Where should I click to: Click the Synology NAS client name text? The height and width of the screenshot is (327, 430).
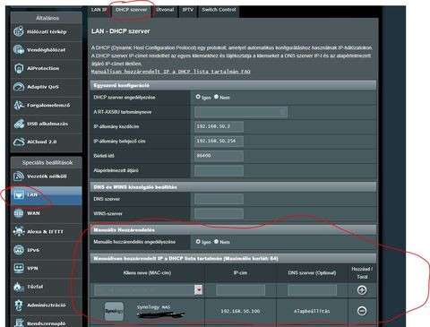(153, 307)
